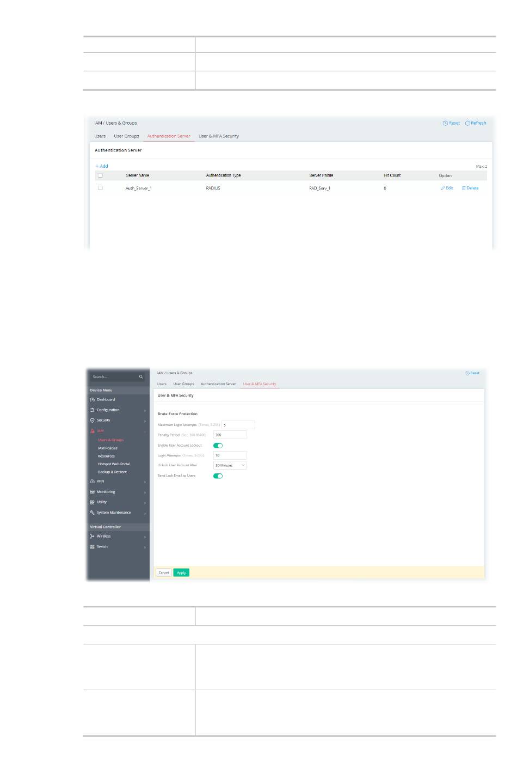Click the Hit Count column header
This screenshot has height=761, width=517.
pyautogui.click(x=392, y=175)
